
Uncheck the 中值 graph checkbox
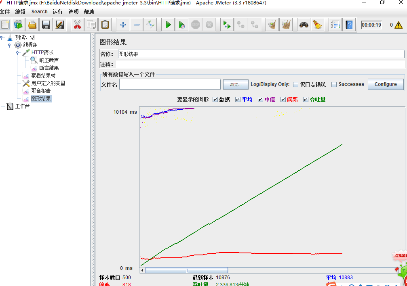pyautogui.click(x=260, y=100)
